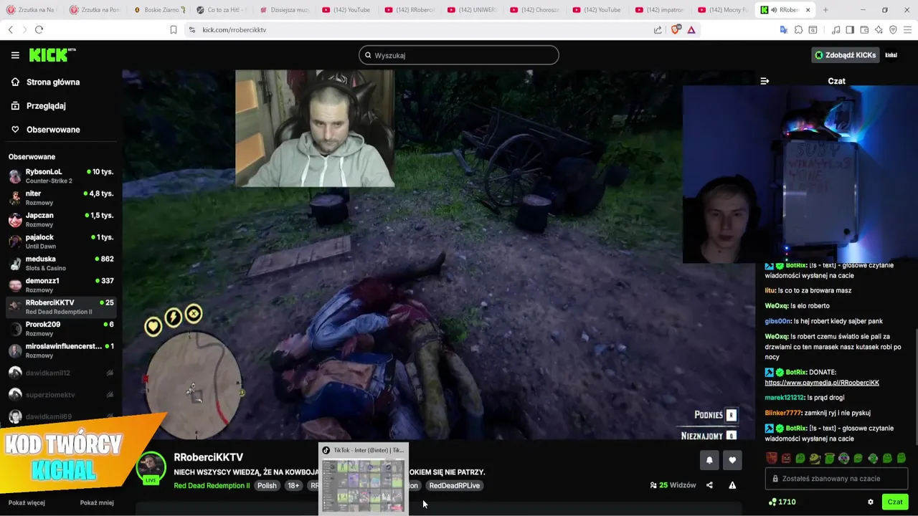Open the Brave Wallet icon

point(864,29)
